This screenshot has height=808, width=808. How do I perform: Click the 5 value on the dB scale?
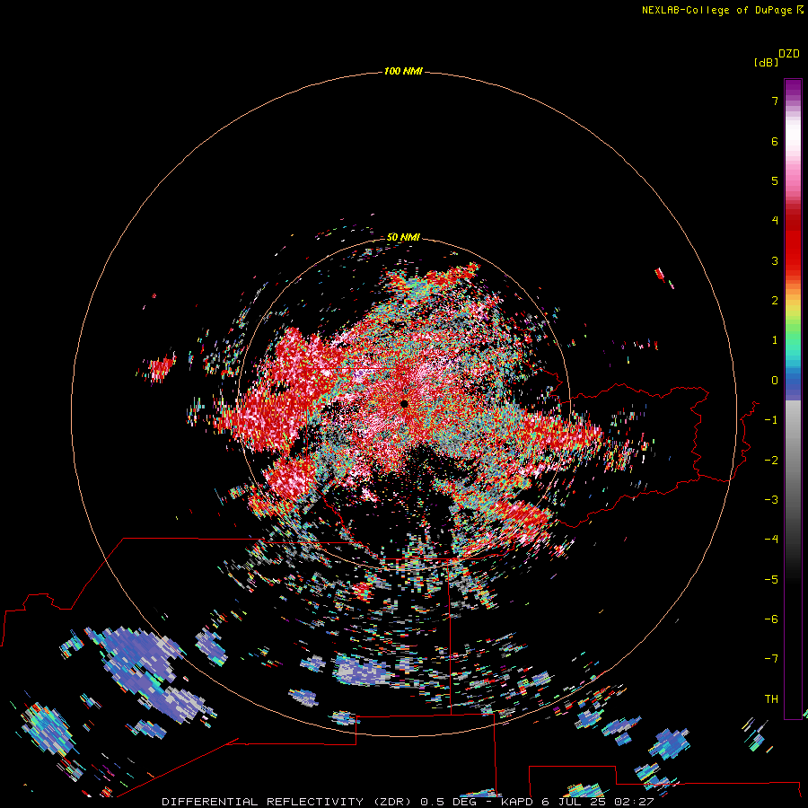pyautogui.click(x=775, y=180)
